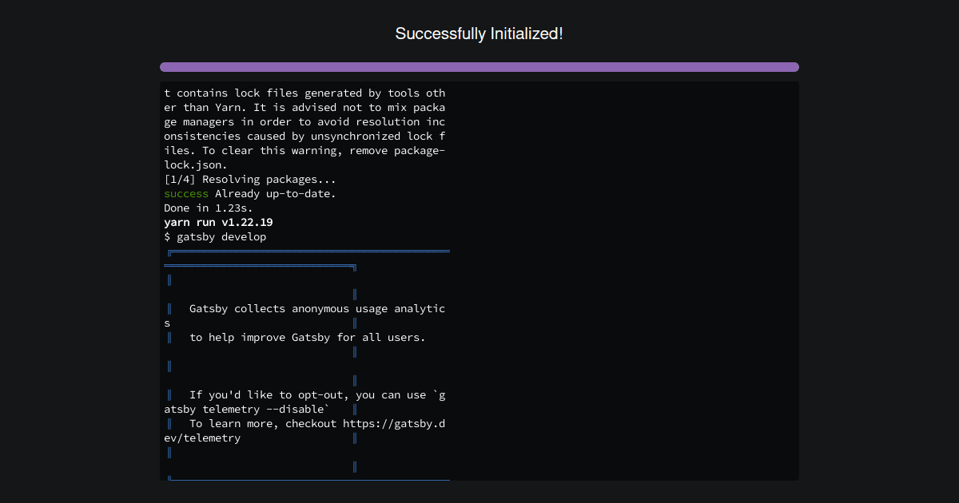This screenshot has height=503, width=959.
Task: Click below the purple progress bar
Action: point(479,76)
